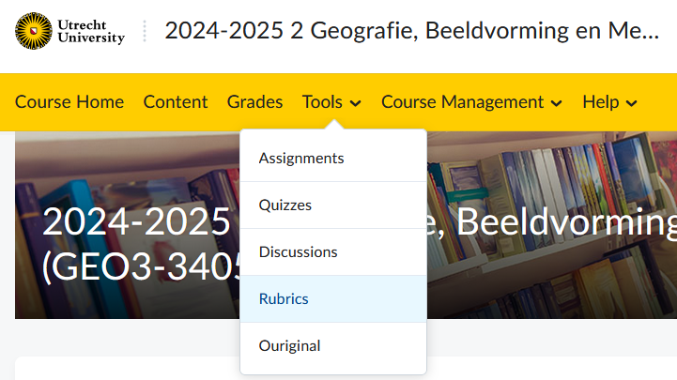Screen dimensions: 677x380
Task: Click the Utrecht University sun logo
Action: pyautogui.click(x=34, y=31)
